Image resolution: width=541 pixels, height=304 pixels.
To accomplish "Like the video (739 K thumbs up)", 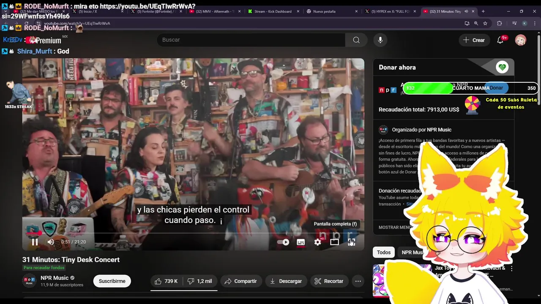I will coord(166,281).
